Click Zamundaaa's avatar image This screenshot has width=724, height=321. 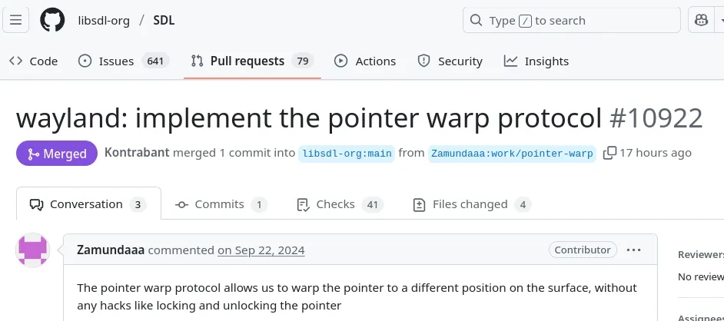click(x=32, y=251)
